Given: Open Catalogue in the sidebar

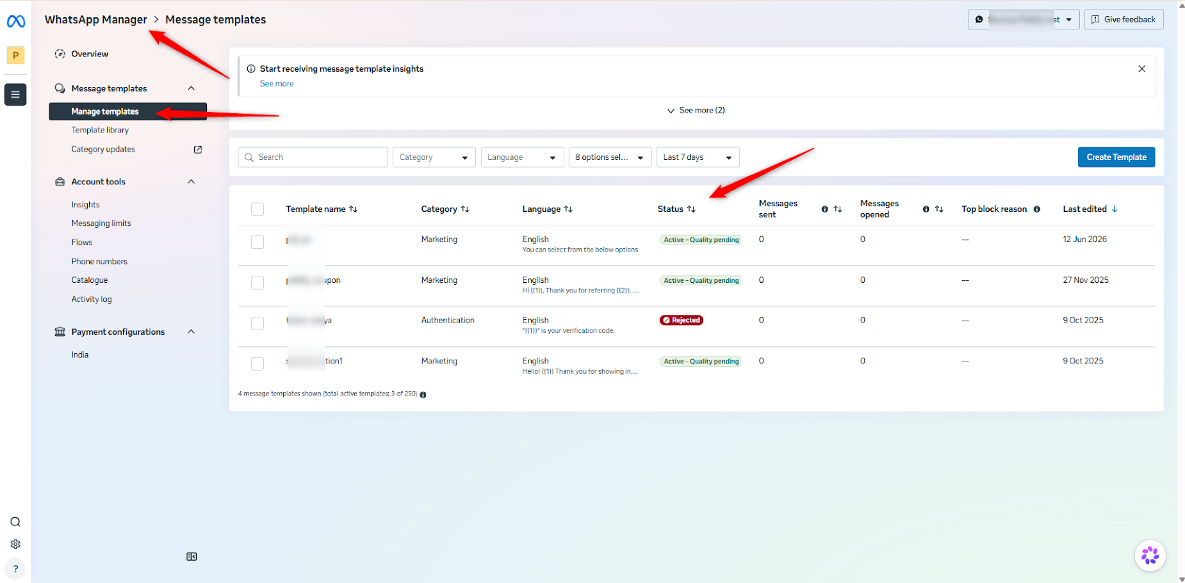Looking at the screenshot, I should tap(90, 280).
